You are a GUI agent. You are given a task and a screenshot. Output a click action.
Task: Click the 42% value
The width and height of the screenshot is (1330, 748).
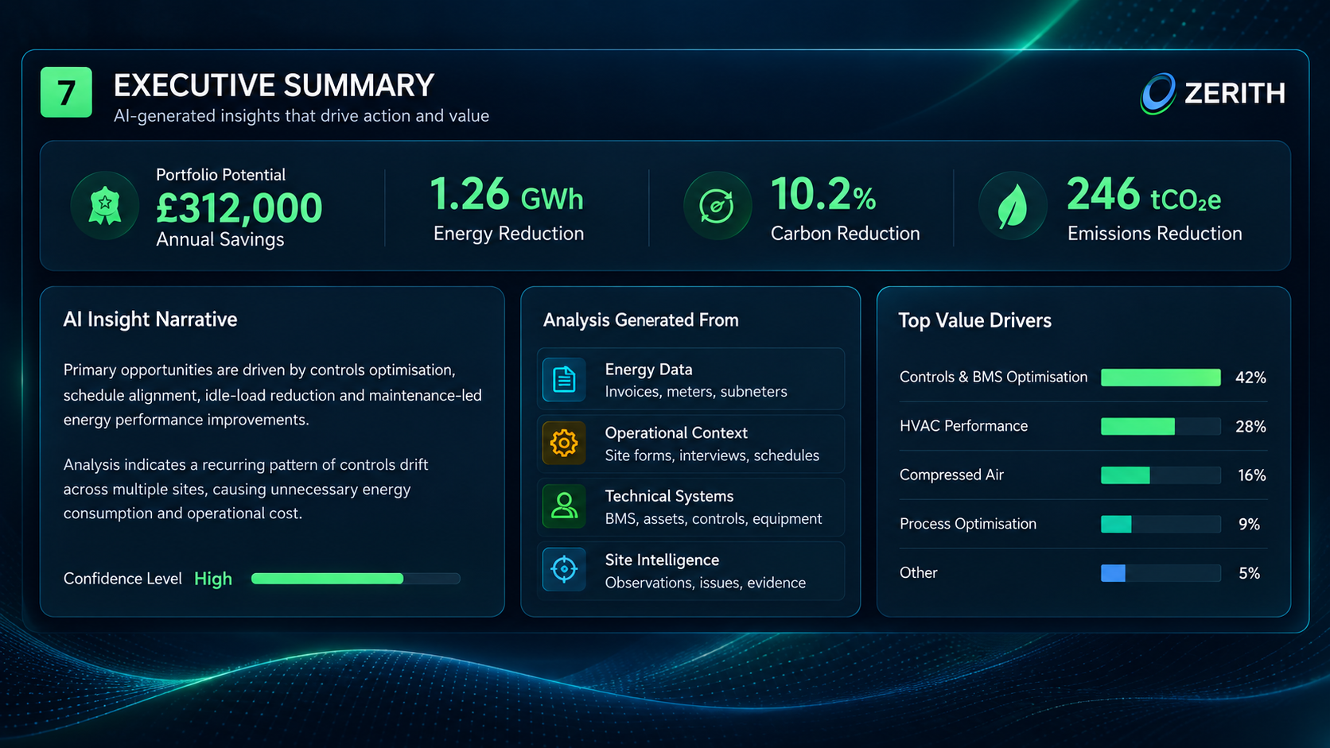1250,378
